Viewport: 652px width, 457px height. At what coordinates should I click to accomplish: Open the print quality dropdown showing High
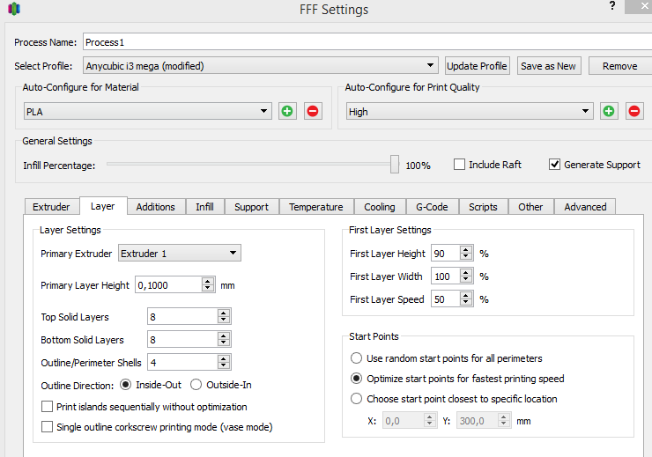coord(586,112)
